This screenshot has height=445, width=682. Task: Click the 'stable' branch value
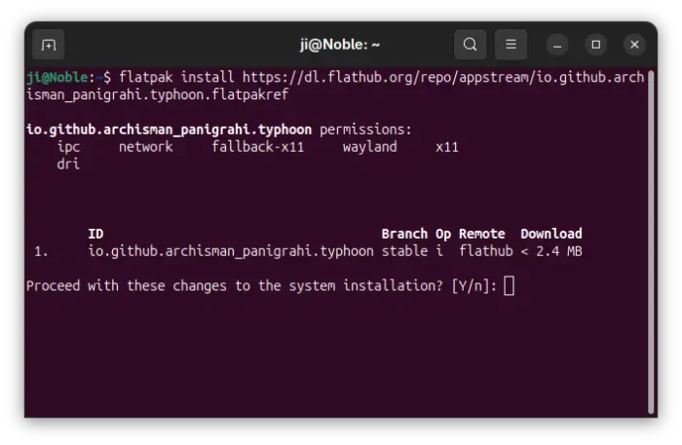coord(404,251)
